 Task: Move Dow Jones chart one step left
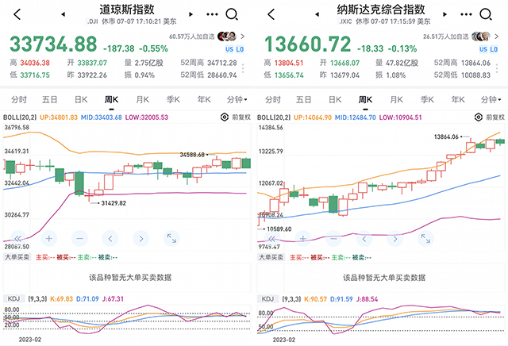tap(110, 239)
